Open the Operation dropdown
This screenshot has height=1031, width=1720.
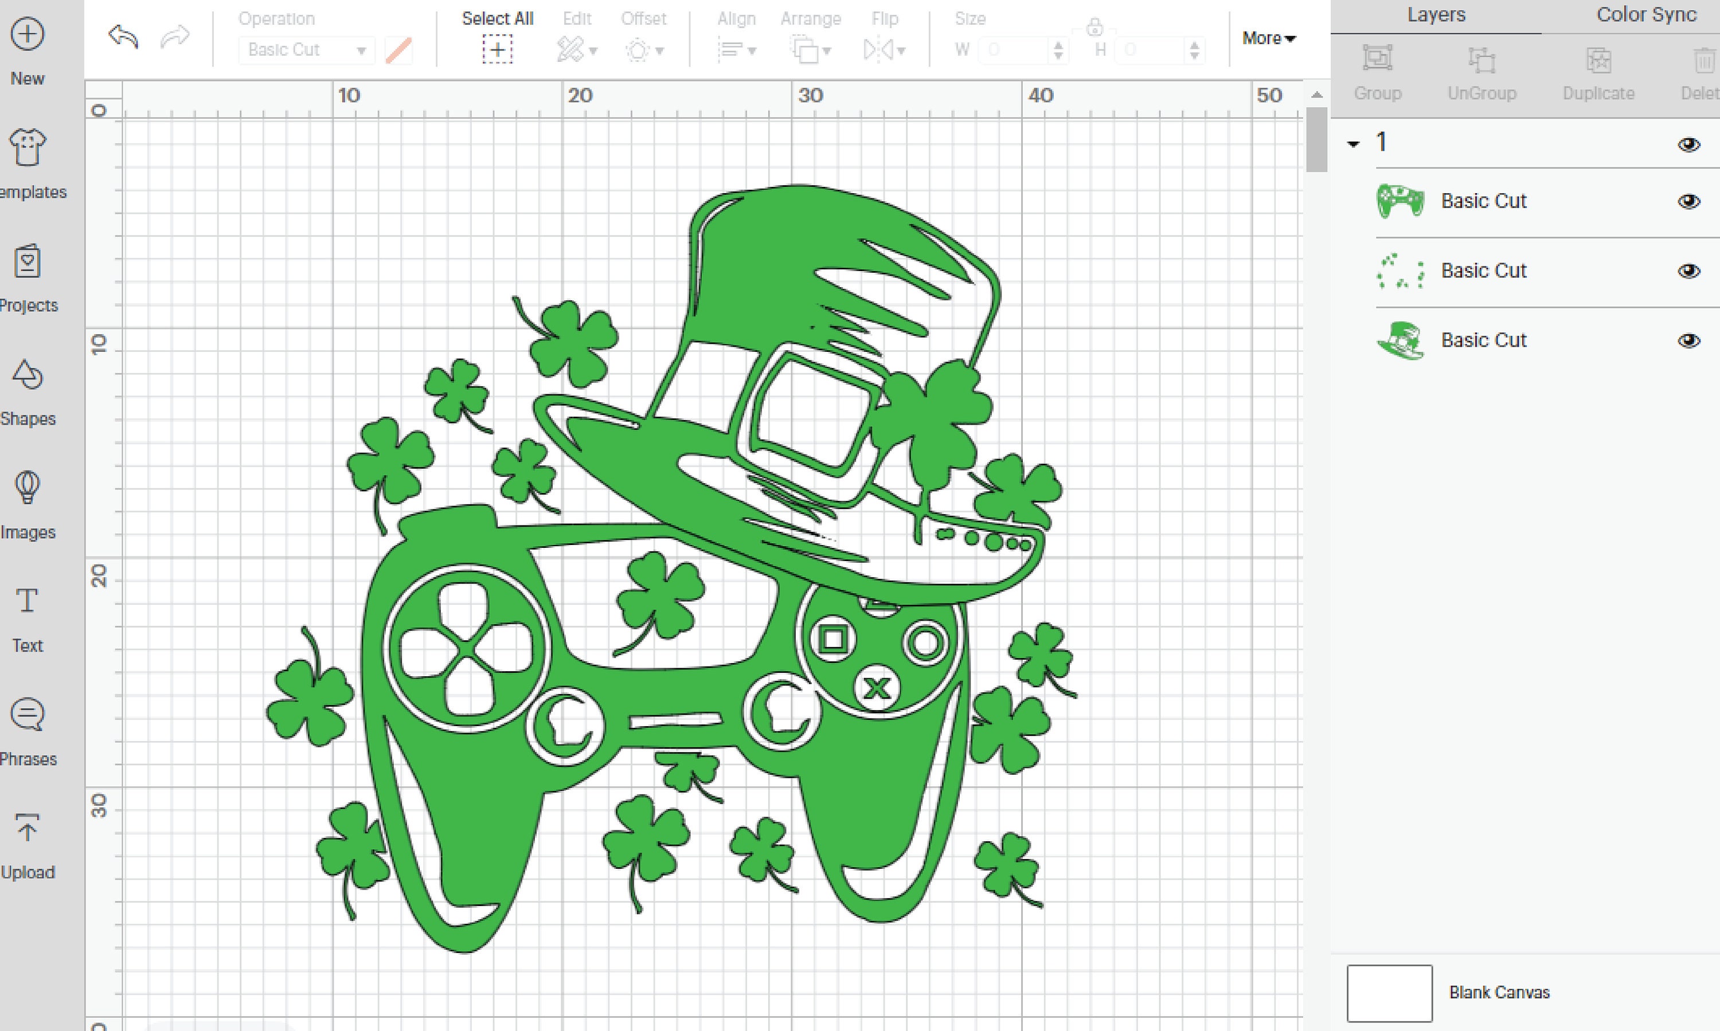pyautogui.click(x=304, y=49)
